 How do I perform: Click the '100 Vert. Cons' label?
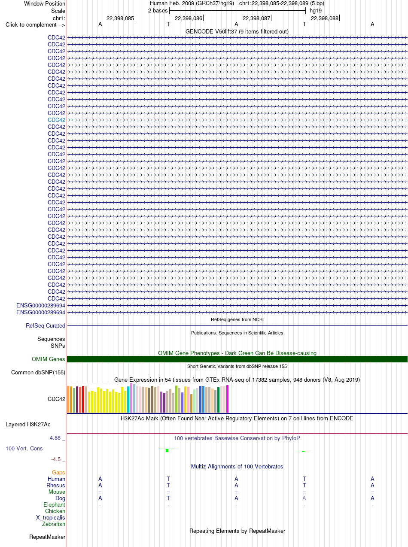tap(24, 448)
